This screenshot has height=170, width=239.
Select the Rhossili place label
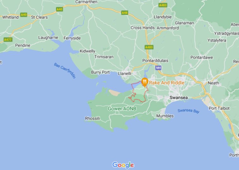point(92,118)
